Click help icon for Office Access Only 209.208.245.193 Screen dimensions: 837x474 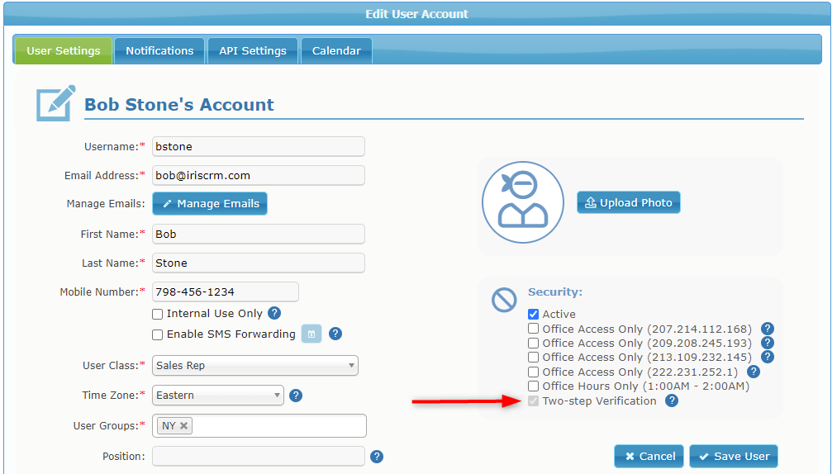768,344
